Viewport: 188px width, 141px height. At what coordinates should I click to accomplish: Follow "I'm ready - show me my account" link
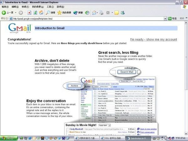tap(154, 39)
